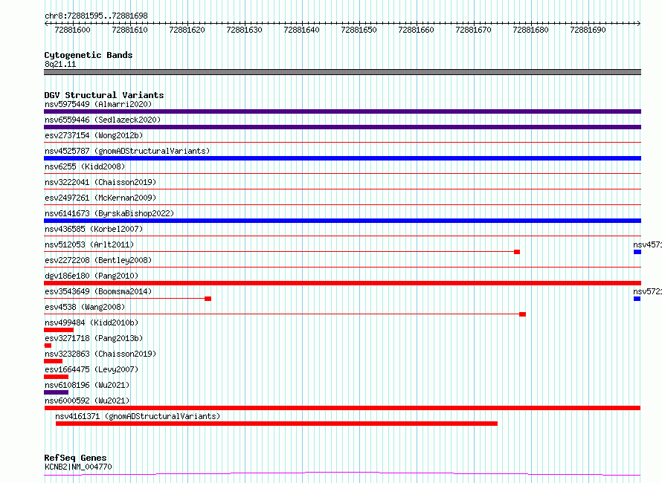Click small blue block under nsv572 label
662x483 pixels.
point(637,299)
